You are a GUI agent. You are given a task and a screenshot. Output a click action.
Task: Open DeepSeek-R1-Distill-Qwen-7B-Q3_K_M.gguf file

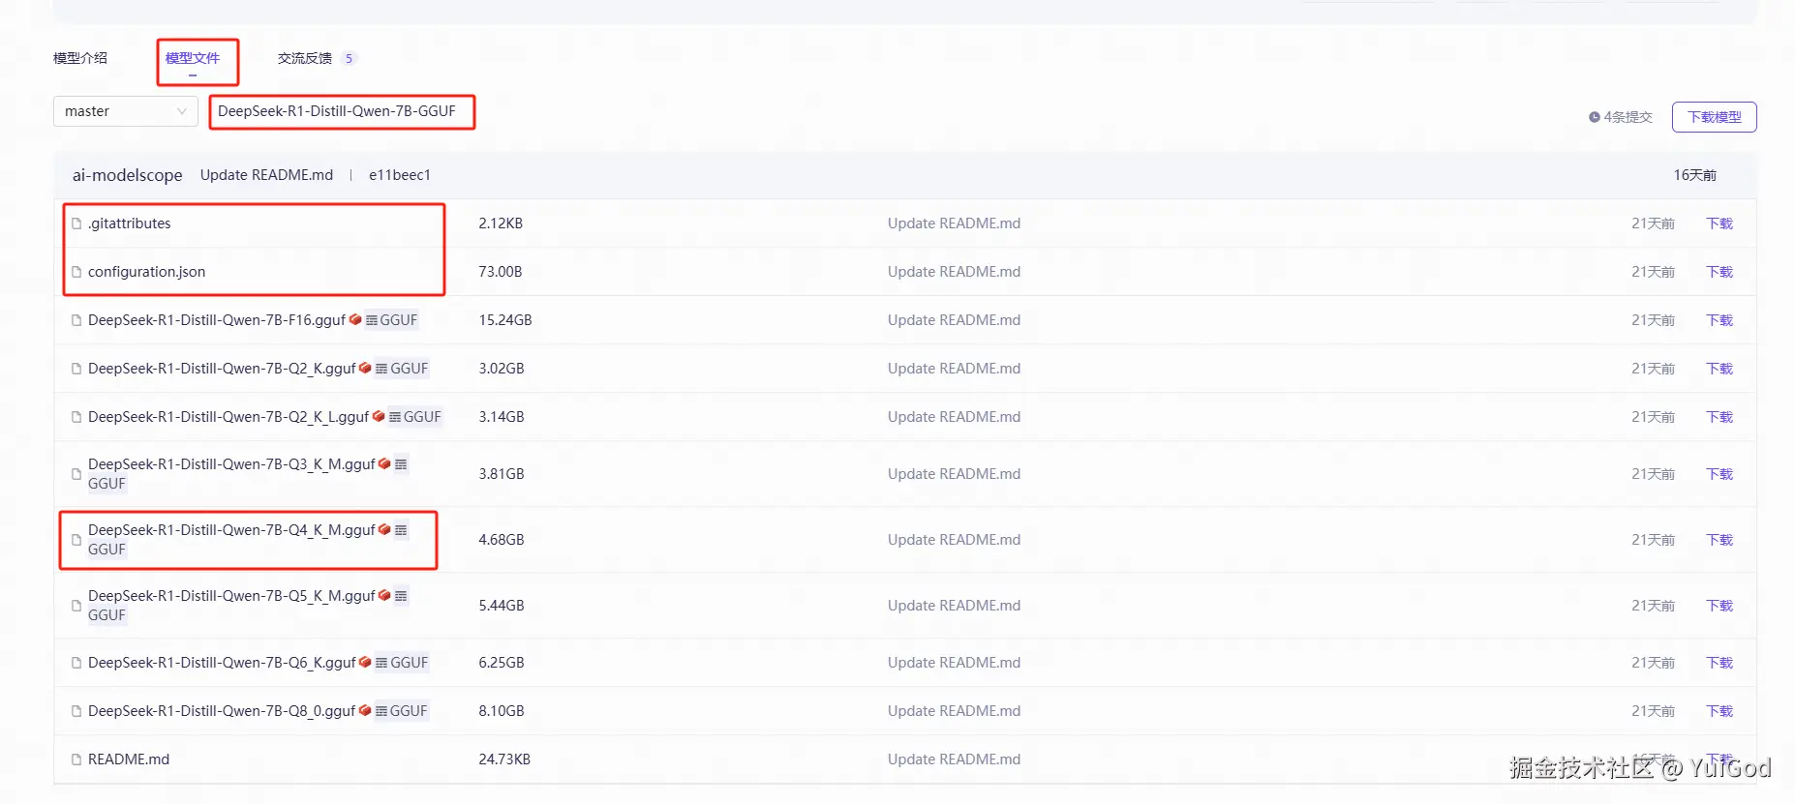point(231,464)
